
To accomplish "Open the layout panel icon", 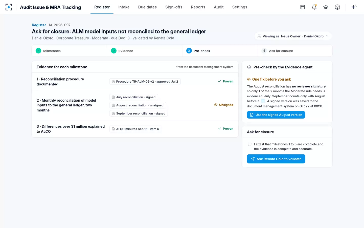I will (x=303, y=7).
